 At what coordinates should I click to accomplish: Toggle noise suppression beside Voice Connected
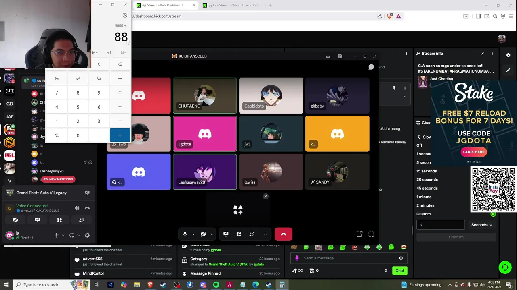click(78, 208)
